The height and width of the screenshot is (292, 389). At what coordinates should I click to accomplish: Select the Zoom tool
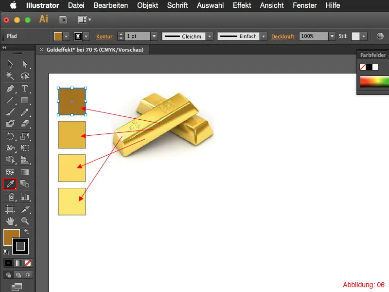click(25, 221)
